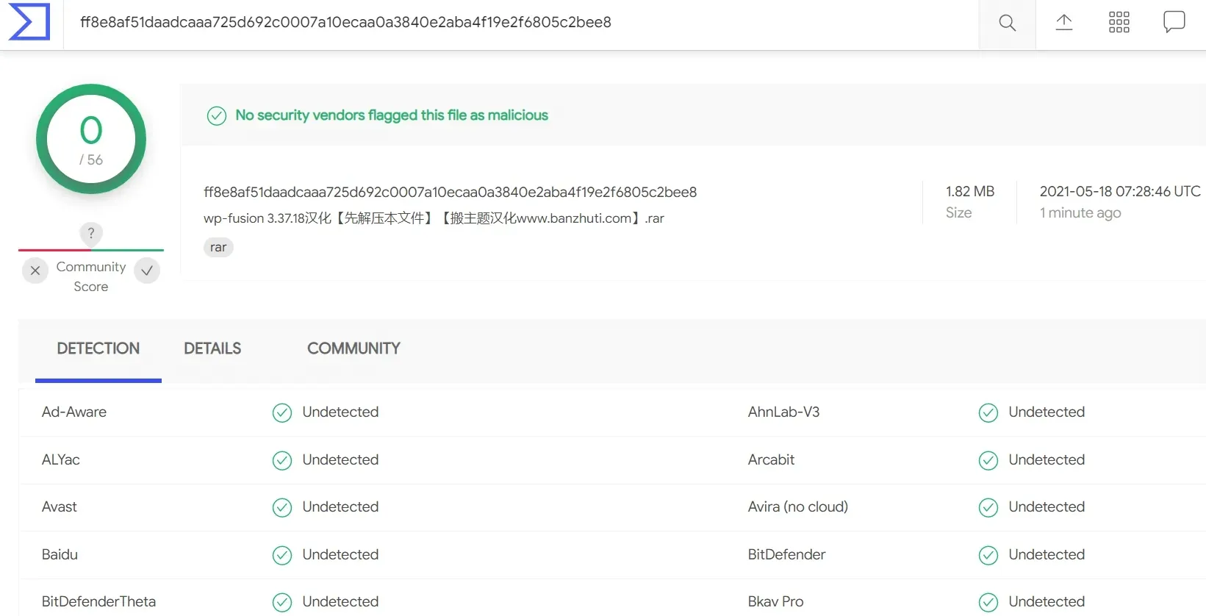Vote file malicious with X button
This screenshot has width=1206, height=616.
pyautogui.click(x=35, y=271)
